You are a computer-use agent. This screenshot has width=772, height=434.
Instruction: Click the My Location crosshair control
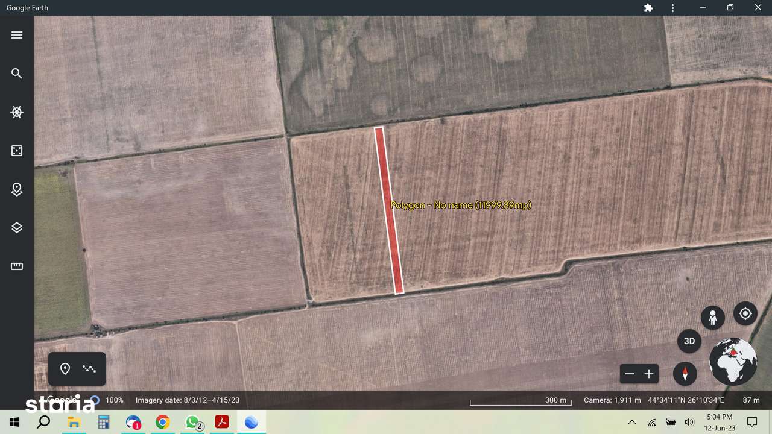point(745,313)
